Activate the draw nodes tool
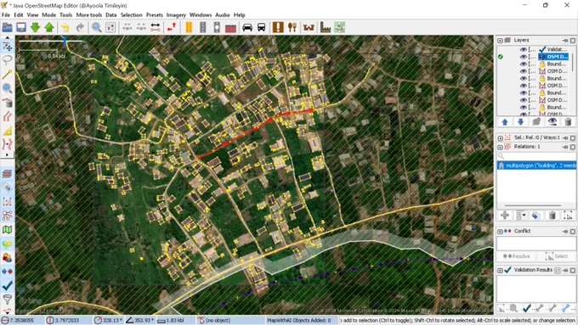The width and height of the screenshot is (578, 325). point(7,75)
